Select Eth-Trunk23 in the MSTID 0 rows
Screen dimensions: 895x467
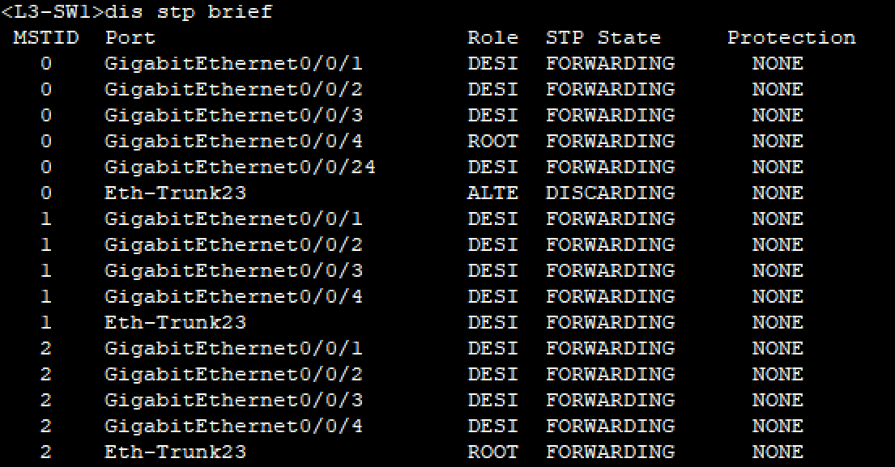pyautogui.click(x=175, y=193)
